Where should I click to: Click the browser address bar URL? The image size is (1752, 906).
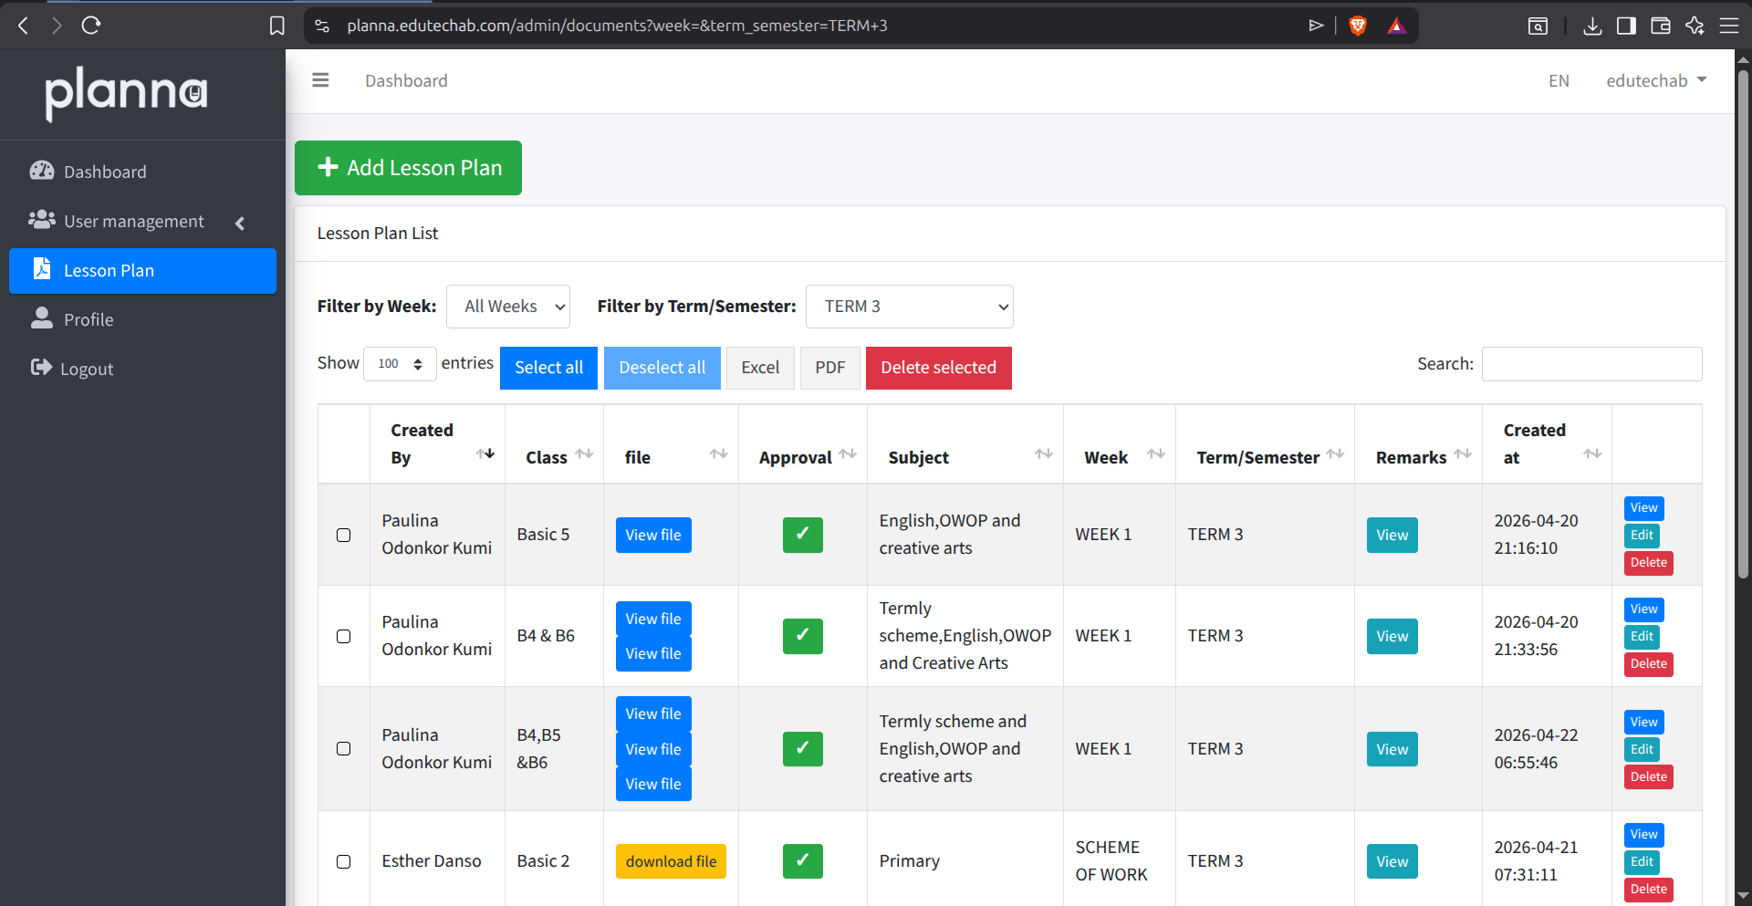click(617, 26)
